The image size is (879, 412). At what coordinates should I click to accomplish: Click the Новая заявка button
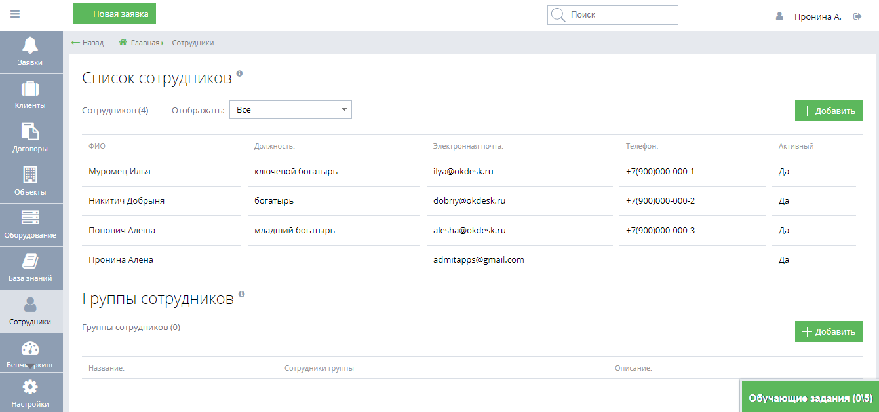click(114, 13)
